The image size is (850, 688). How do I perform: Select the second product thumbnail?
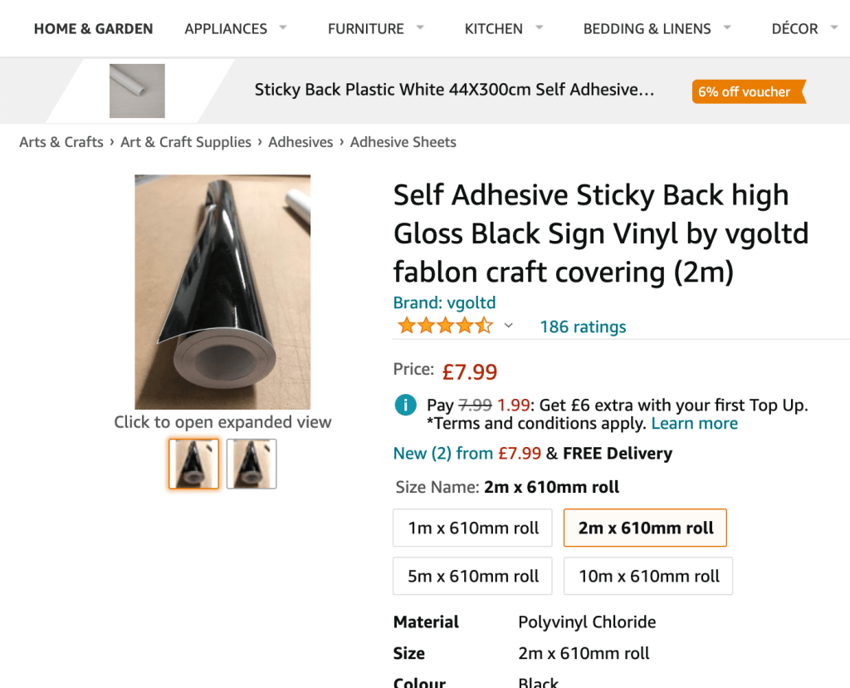click(x=252, y=464)
